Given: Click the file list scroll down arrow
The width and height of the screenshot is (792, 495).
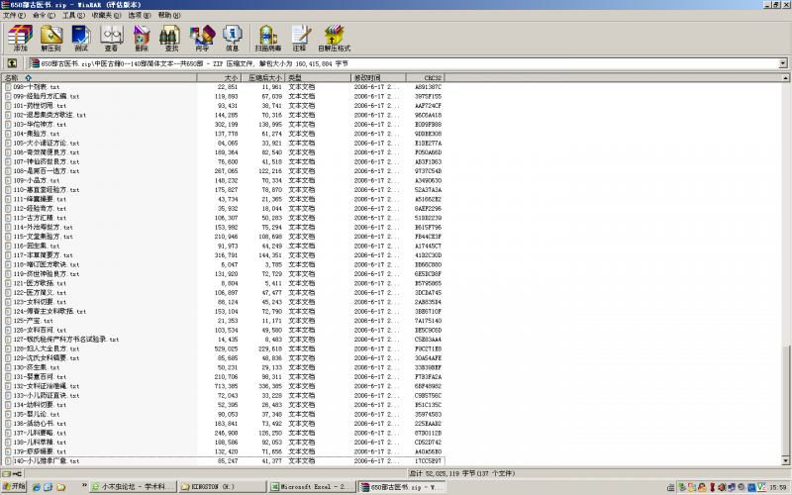Looking at the screenshot, I should click(x=785, y=460).
